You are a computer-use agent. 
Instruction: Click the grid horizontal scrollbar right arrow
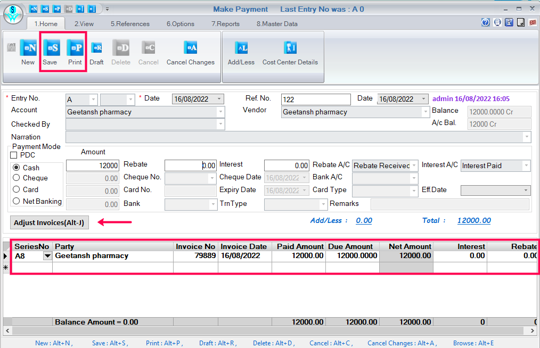tap(533, 331)
